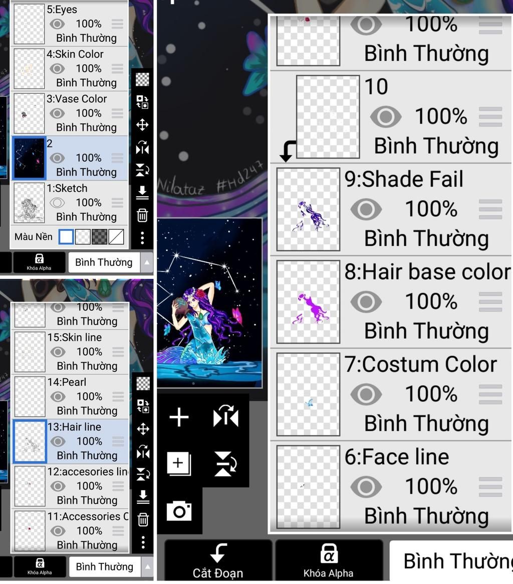The image size is (513, 584).
Task: Open large Bình Thường dropdown beside Cắt Đoạn
Action: (x=451, y=561)
